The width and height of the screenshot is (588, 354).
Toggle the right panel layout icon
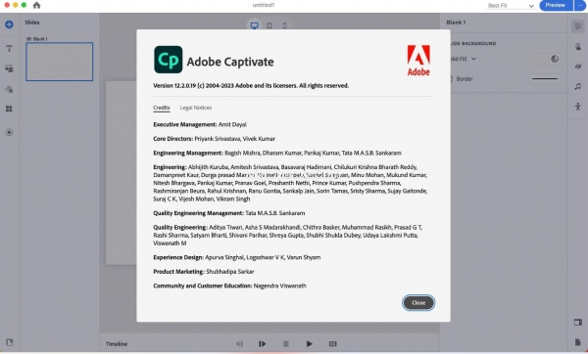578,322
